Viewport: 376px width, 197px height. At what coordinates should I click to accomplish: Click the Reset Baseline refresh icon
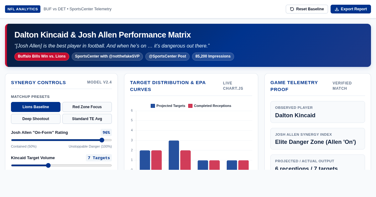[292, 9]
